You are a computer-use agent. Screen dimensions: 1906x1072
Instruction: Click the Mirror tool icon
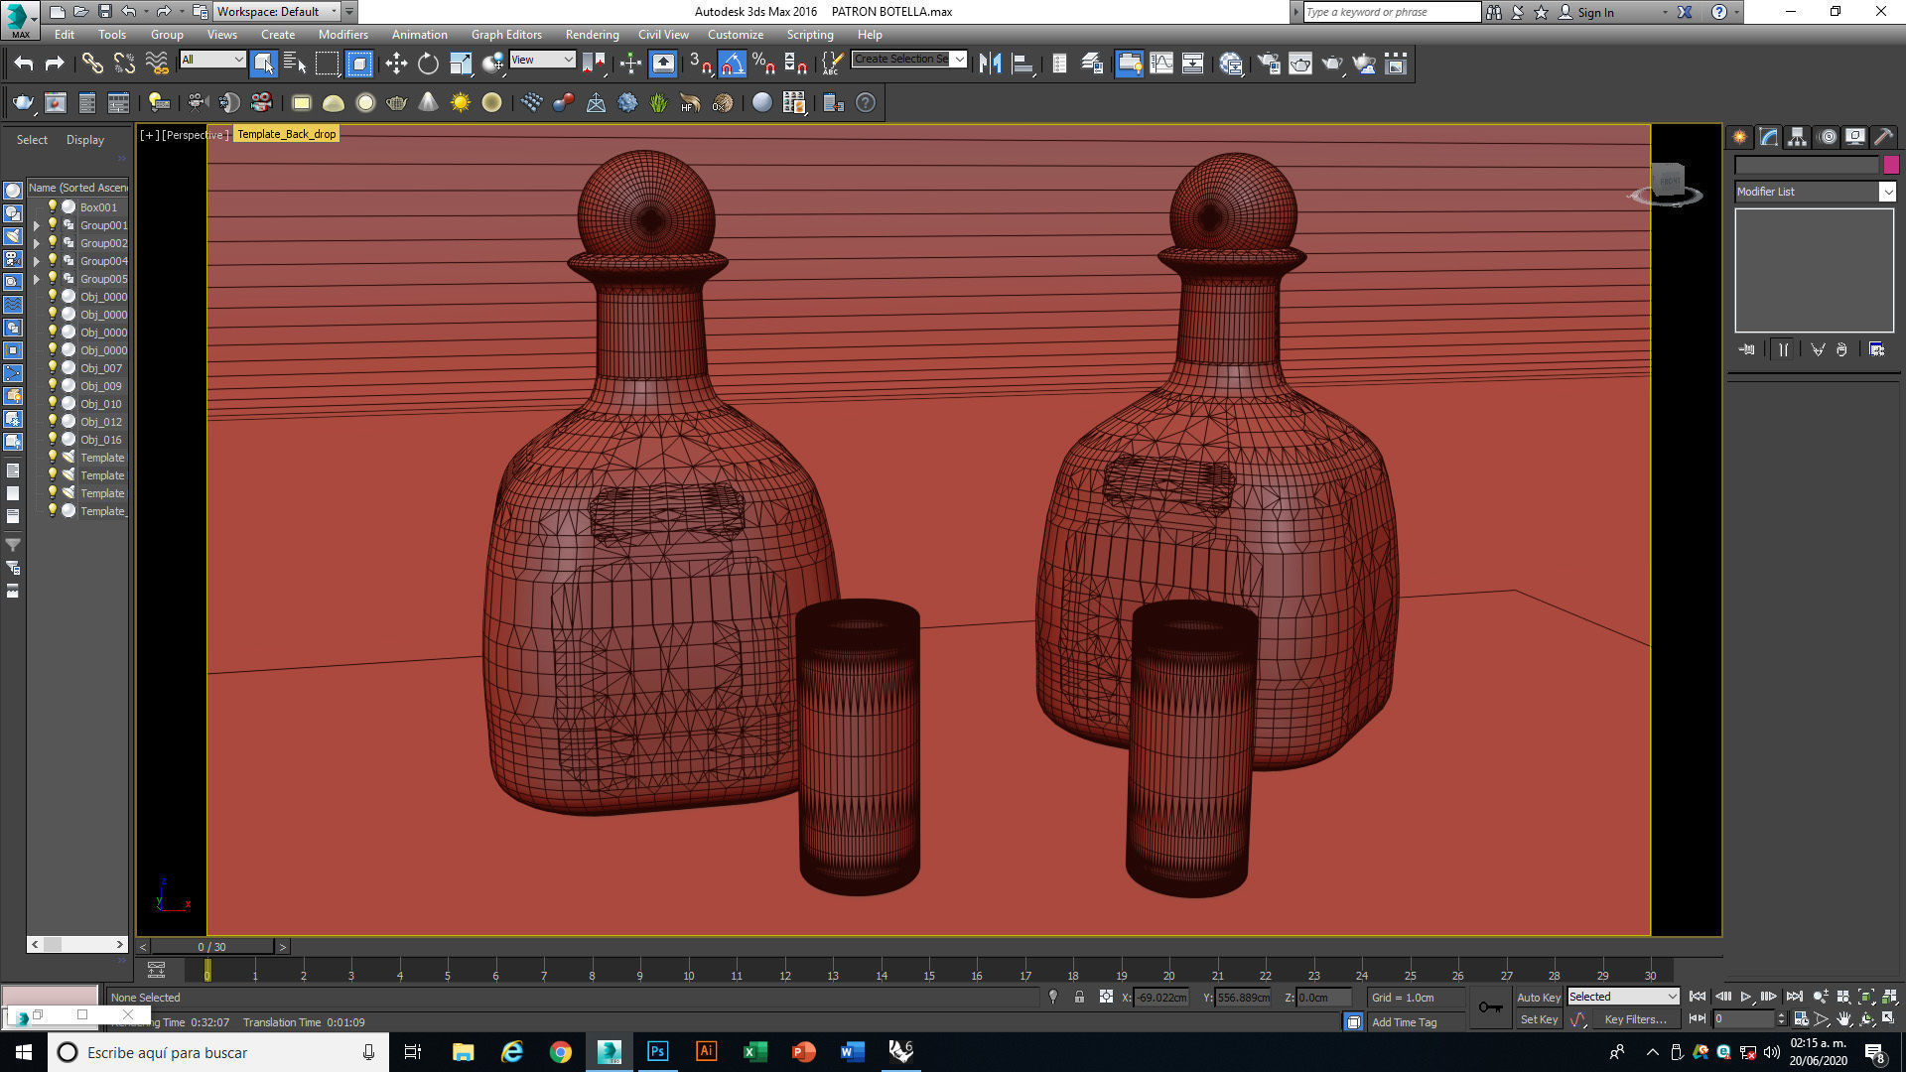click(x=990, y=64)
